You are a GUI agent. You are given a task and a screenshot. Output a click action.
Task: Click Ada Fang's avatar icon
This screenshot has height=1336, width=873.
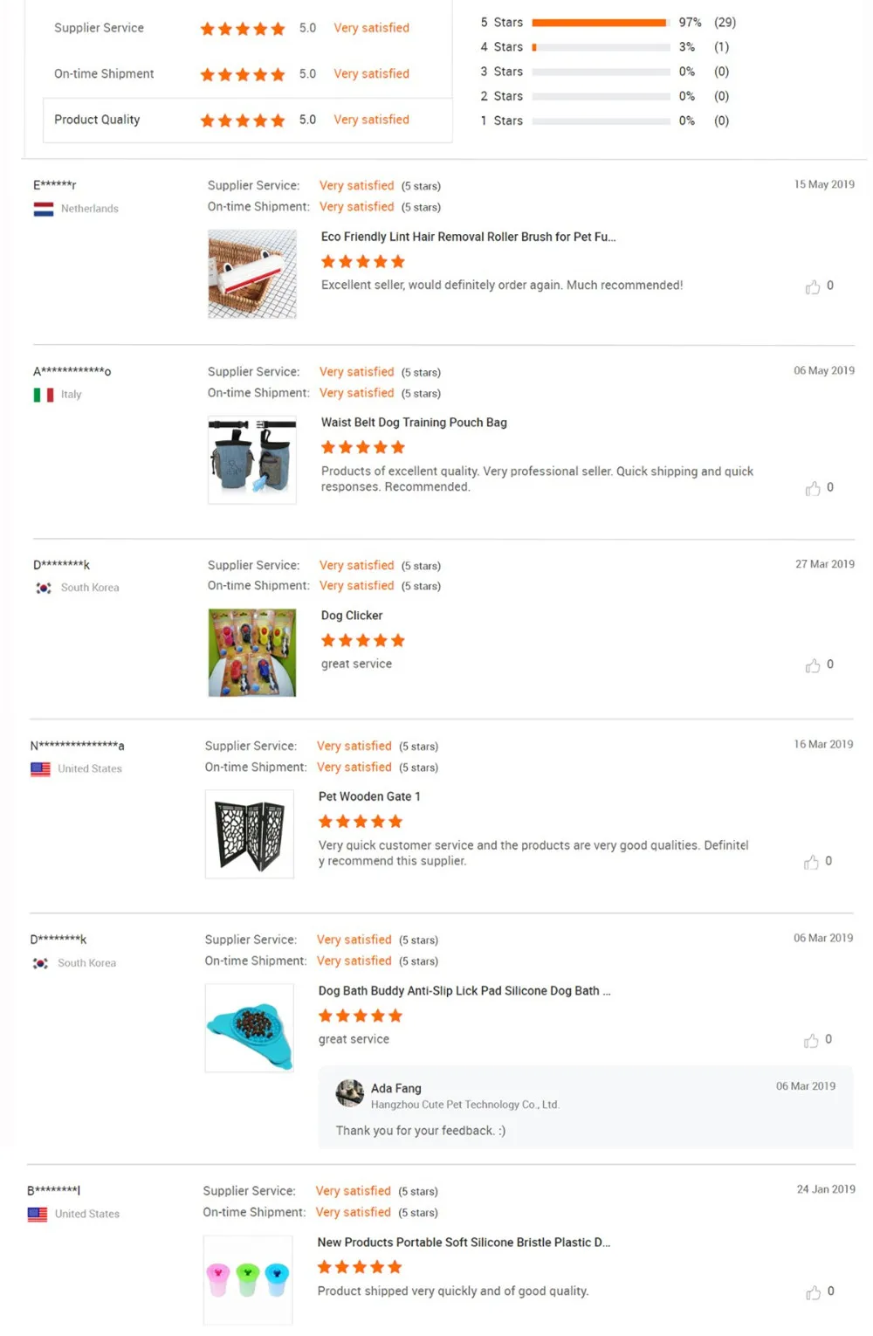[350, 1093]
